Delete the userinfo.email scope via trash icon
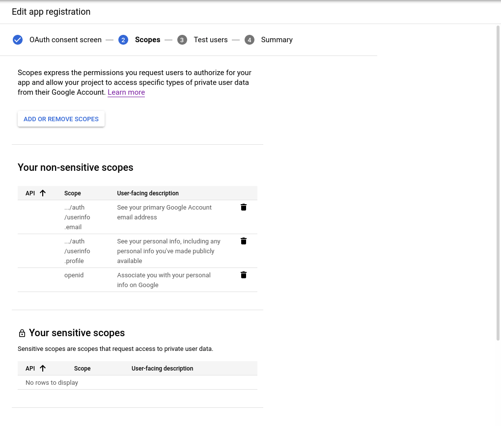Image resolution: width=501 pixels, height=426 pixels. pos(244,207)
